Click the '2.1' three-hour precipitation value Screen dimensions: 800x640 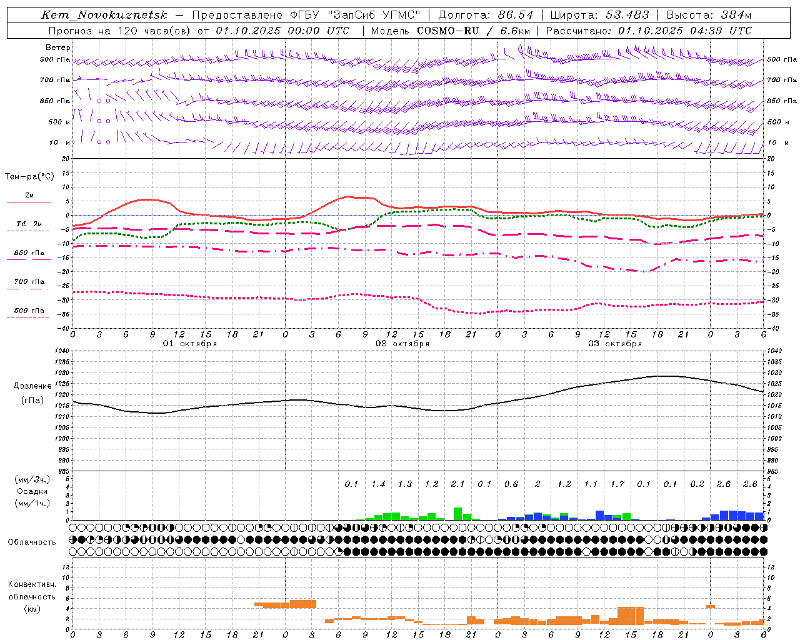458,484
